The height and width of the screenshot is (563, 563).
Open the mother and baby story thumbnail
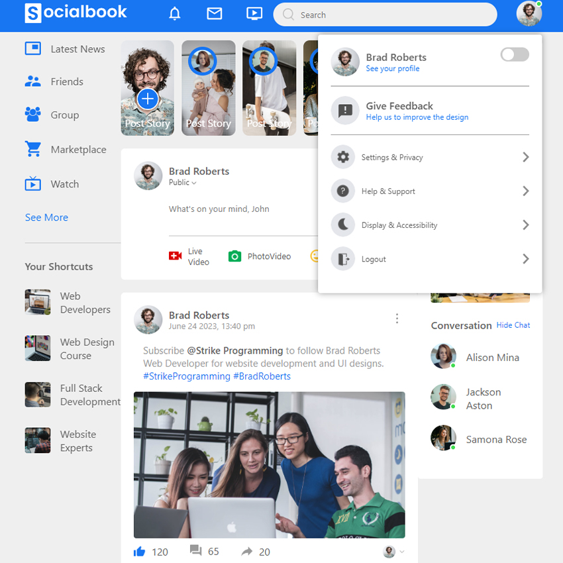click(x=208, y=88)
